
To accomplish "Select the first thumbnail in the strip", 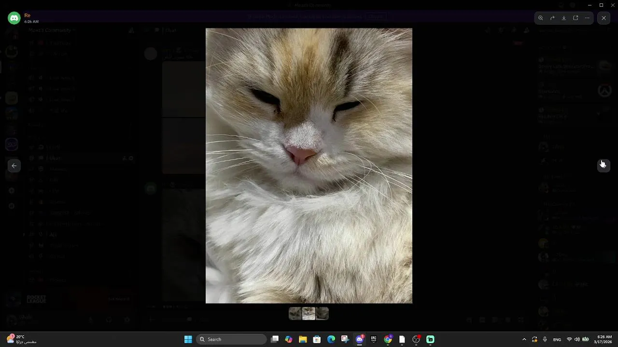I will pyautogui.click(x=295, y=314).
